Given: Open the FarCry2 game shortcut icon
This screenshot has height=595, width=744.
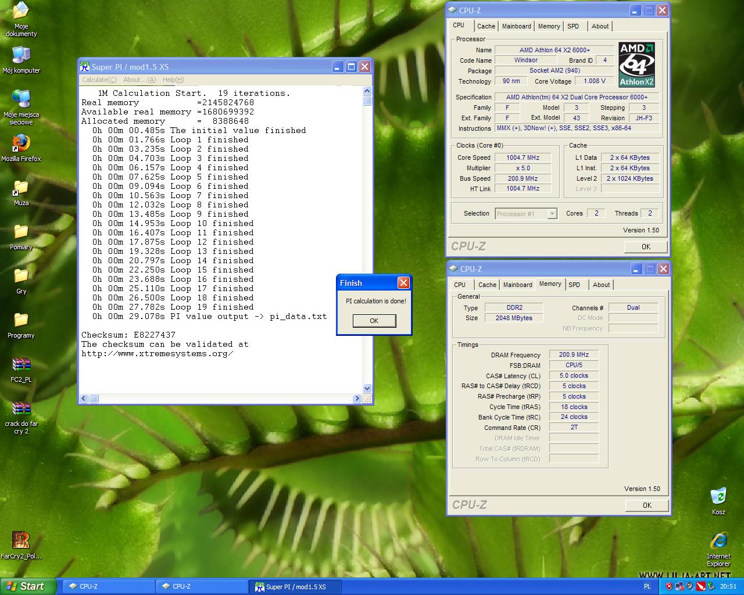Looking at the screenshot, I should click(21, 540).
